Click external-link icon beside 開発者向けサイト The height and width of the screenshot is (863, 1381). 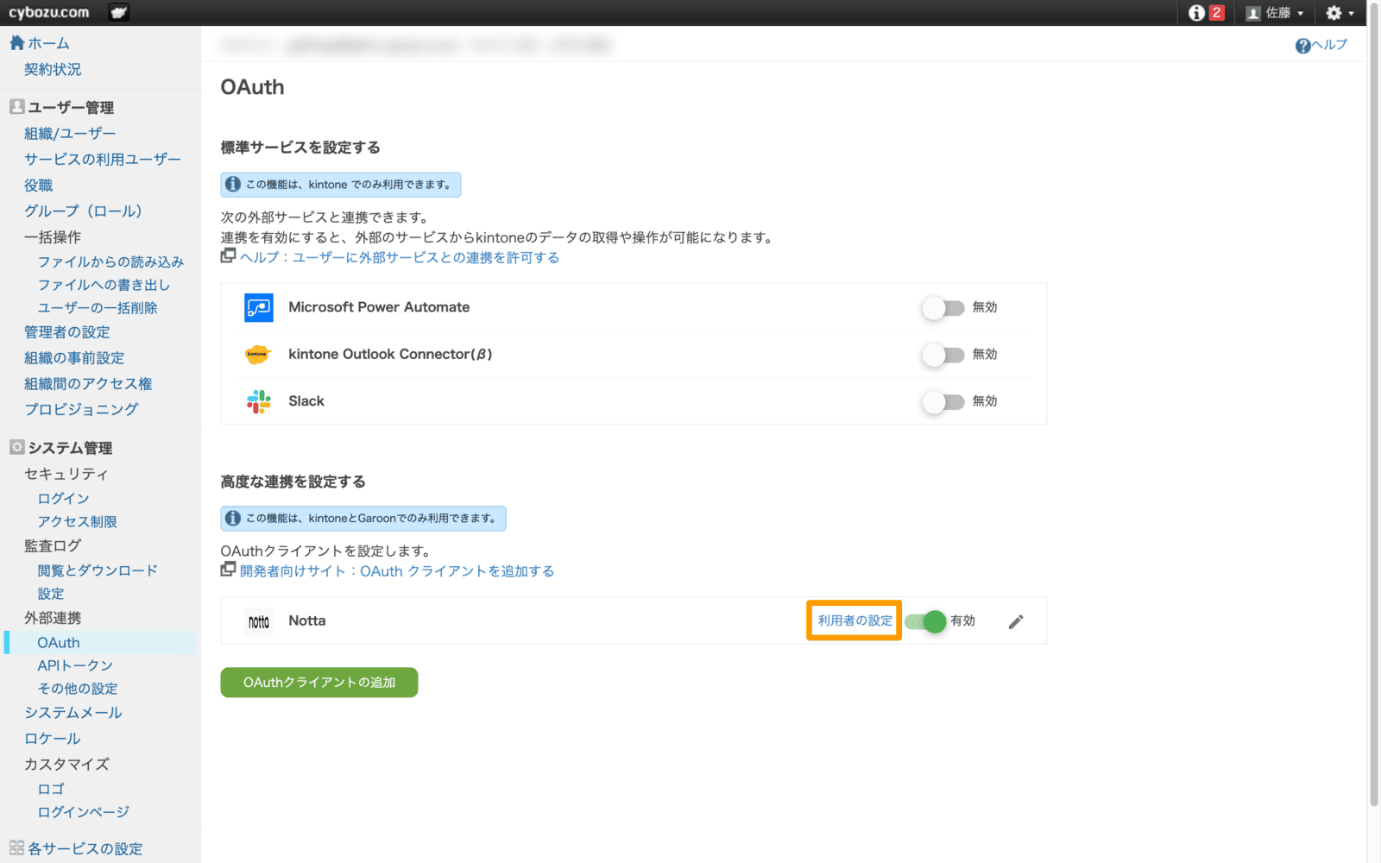(x=228, y=570)
